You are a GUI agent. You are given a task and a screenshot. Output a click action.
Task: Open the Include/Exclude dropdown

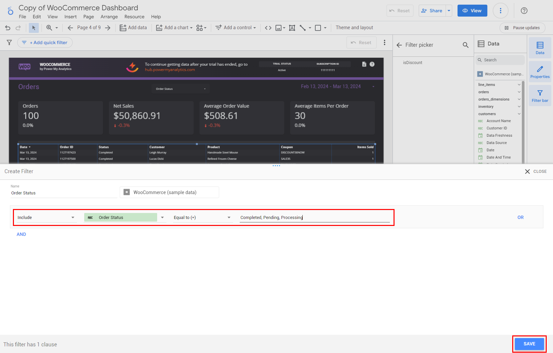(46, 217)
